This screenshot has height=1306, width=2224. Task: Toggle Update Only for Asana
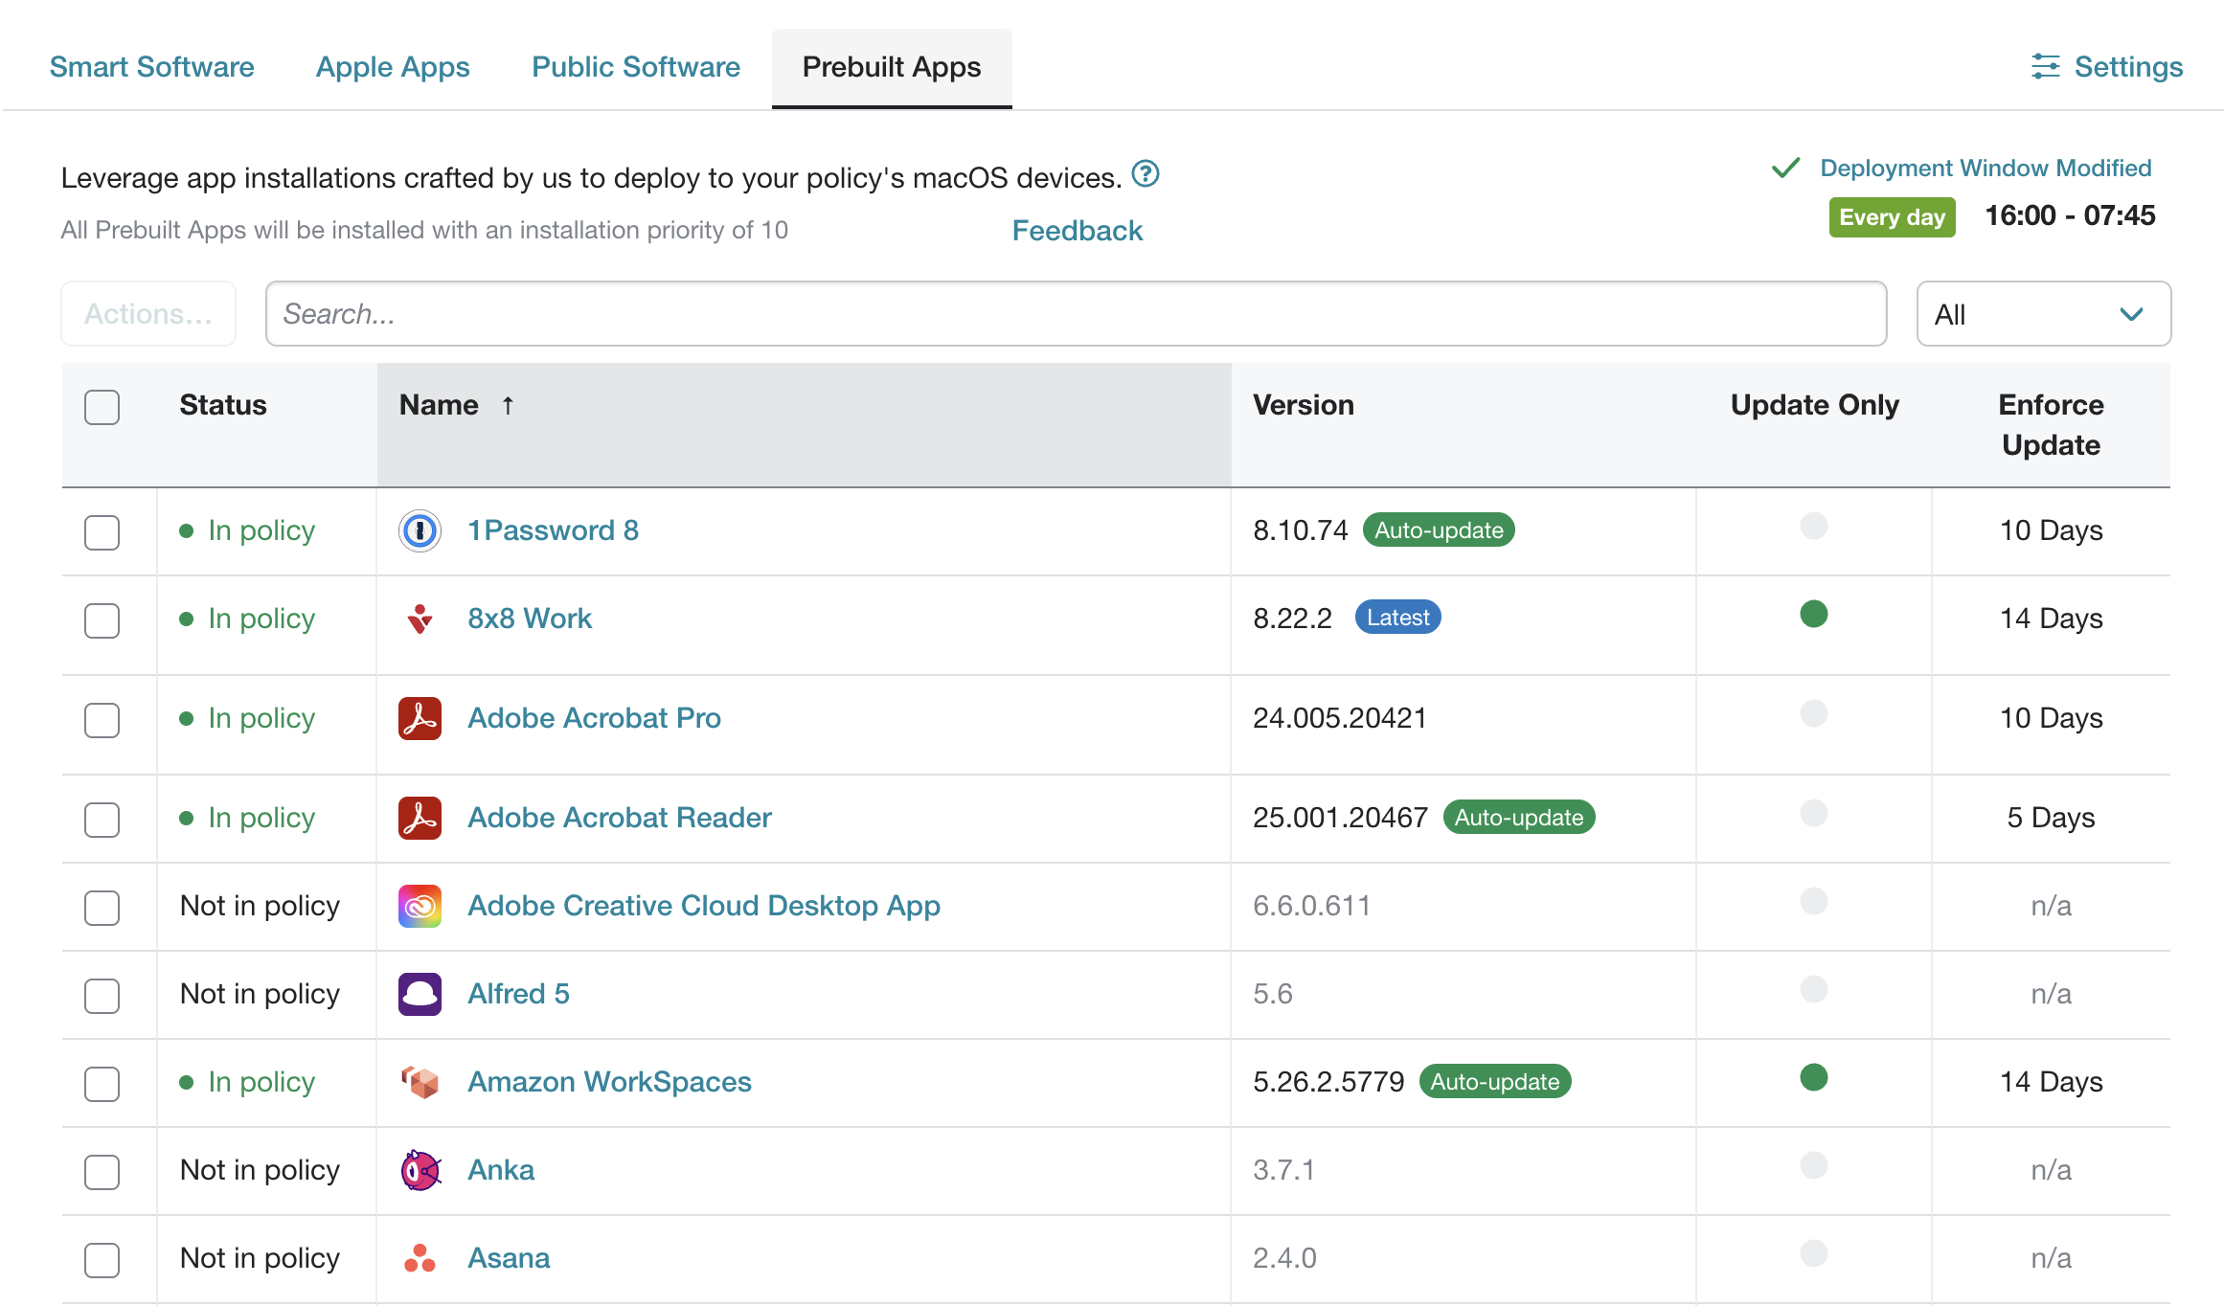pyautogui.click(x=1814, y=1253)
